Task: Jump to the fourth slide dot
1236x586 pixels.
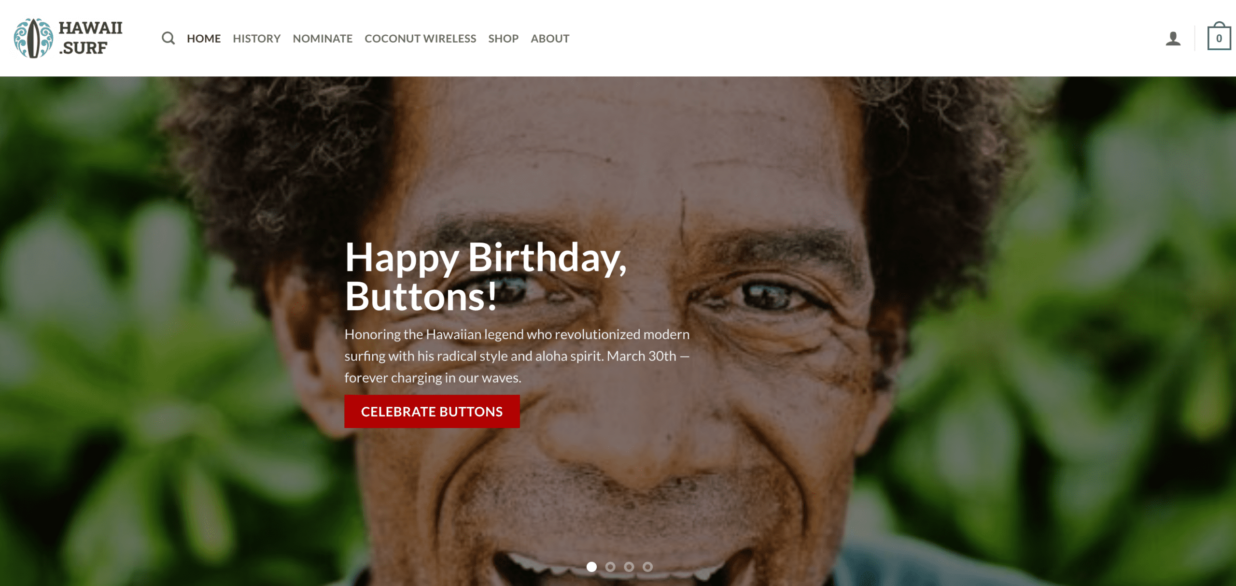Action: coord(647,567)
